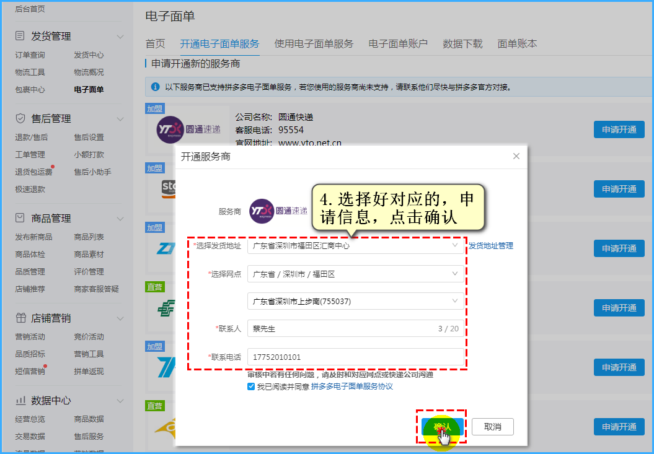The image size is (654, 454).
Task: Open 物流工具 in the sidebar
Action: coord(30,72)
